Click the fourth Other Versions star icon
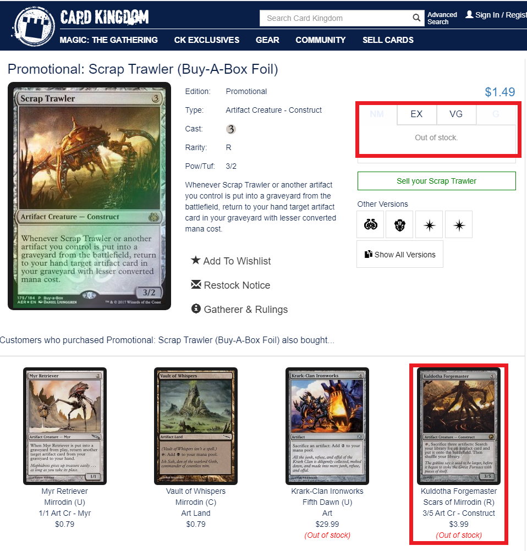This screenshot has height=551, width=527. [x=459, y=224]
